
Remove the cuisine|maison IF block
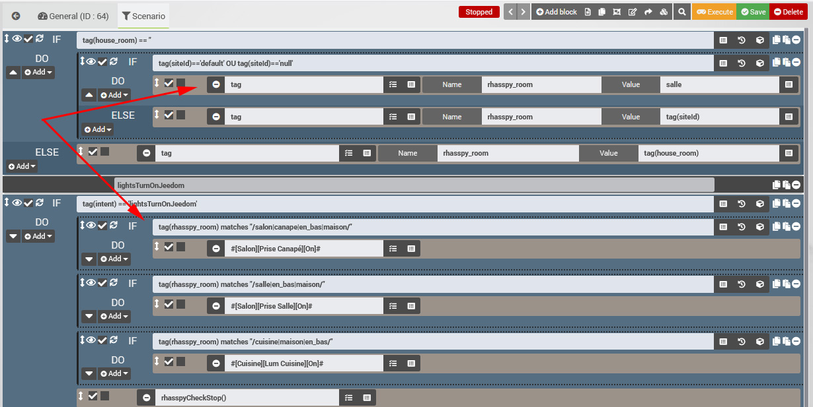(x=796, y=340)
